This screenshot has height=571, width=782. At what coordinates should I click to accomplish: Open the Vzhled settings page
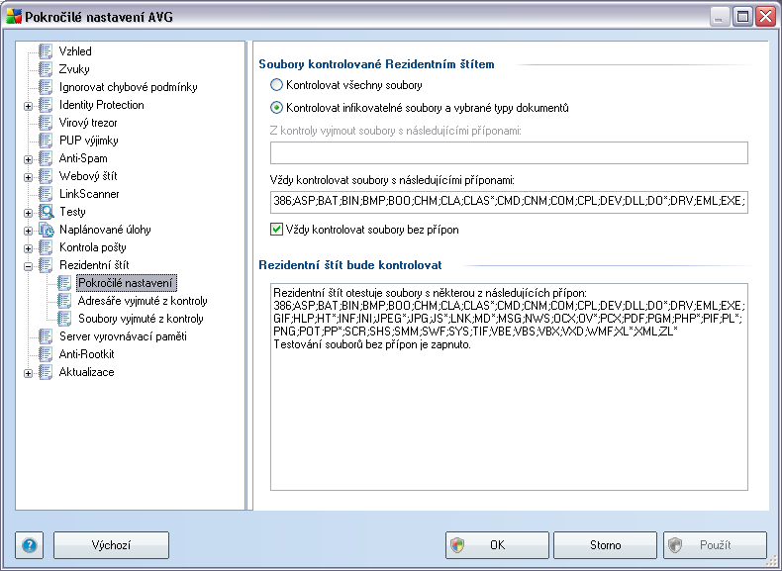click(75, 50)
